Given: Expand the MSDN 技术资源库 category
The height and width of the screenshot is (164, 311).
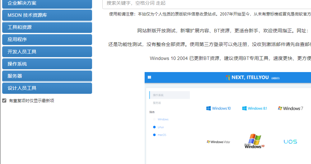Looking at the screenshot, I should pyautogui.click(x=47, y=15).
